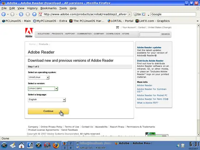Open the language dropdown showing English
This screenshot has width=200, height=150.
(x=47, y=100)
